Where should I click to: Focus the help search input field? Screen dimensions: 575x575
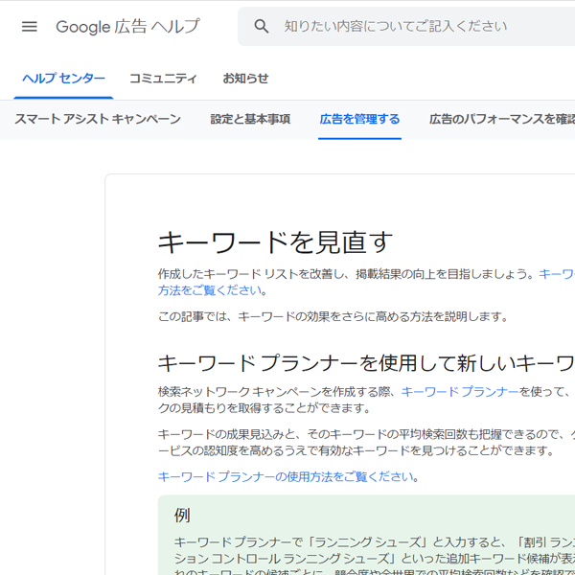(x=406, y=27)
